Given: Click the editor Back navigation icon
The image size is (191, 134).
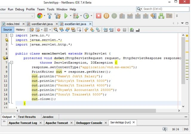Looking at the screenshot, I should [38, 30].
